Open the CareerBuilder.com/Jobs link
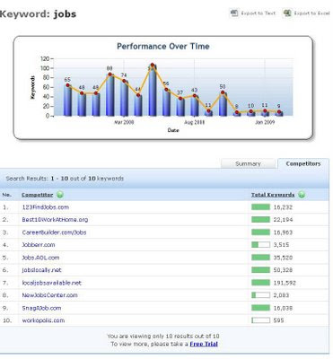 pyautogui.click(x=54, y=232)
